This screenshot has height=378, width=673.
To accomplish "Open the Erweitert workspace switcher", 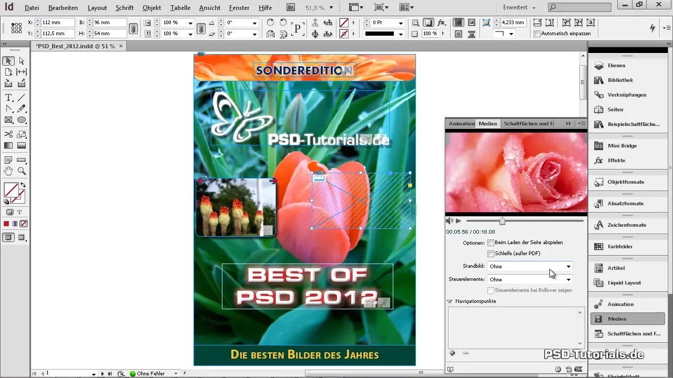I will [x=519, y=8].
